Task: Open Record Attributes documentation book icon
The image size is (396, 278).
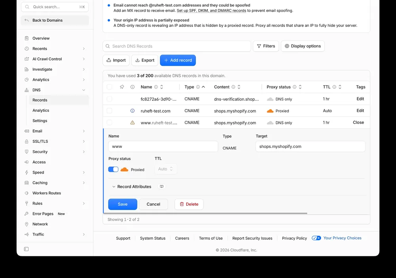Action: click(x=162, y=187)
